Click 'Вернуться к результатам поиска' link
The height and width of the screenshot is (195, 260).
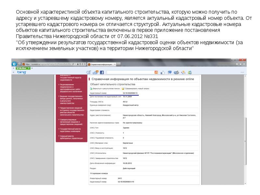click(x=104, y=88)
